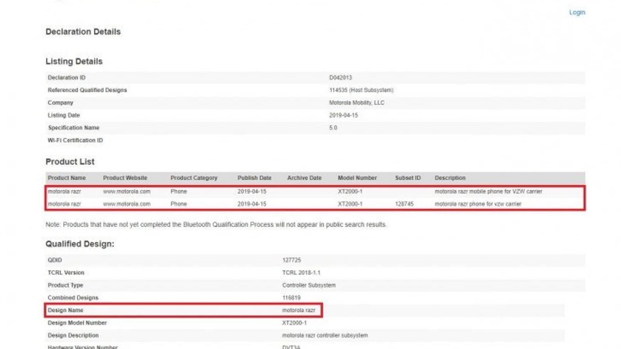Click the "QDID" label
Screen dimensions: 621x349
[x=55, y=260]
